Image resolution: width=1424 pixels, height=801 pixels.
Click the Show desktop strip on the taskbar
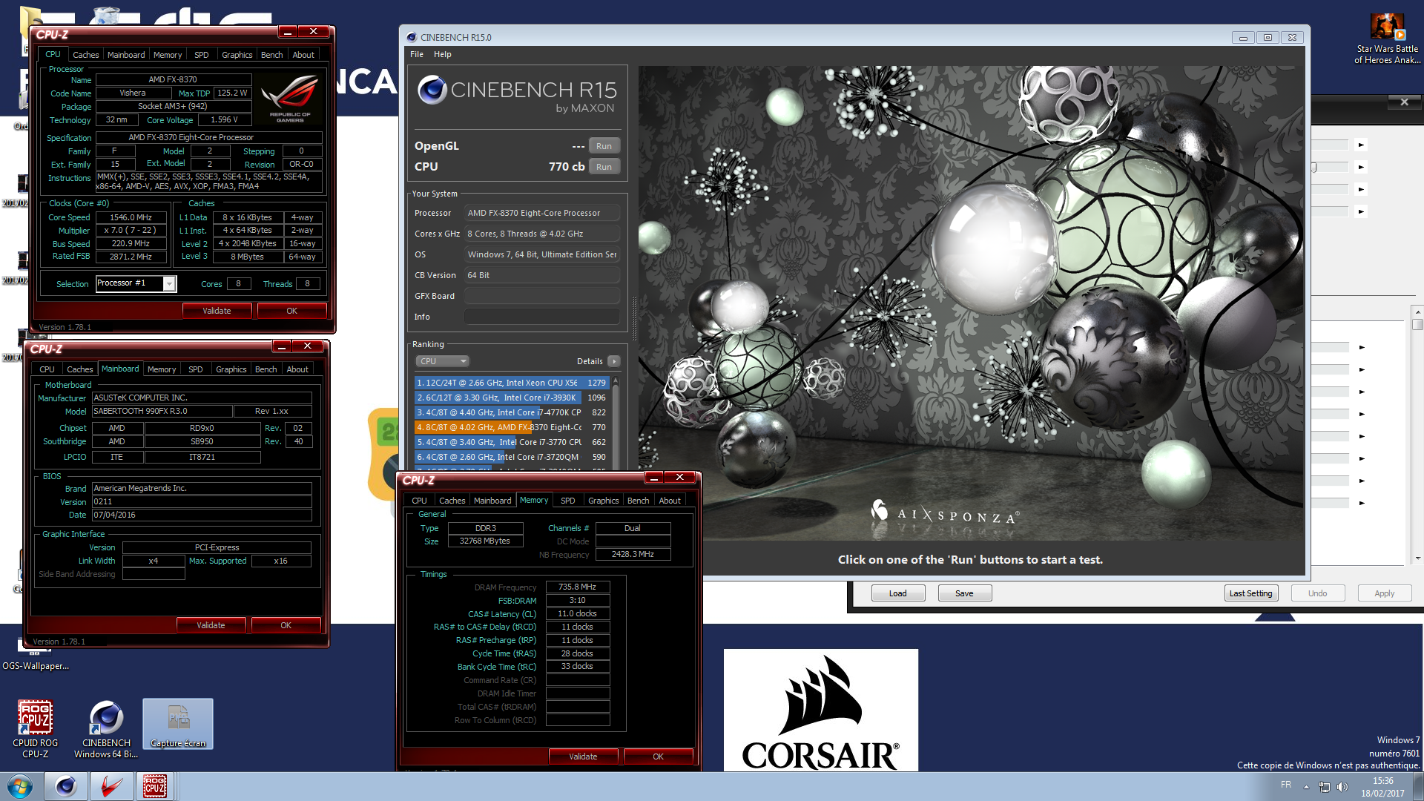tap(1418, 786)
